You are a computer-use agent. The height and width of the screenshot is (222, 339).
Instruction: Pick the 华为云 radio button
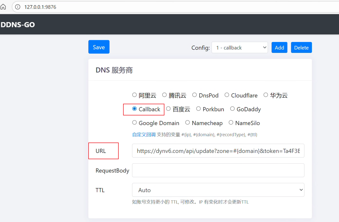pyautogui.click(x=266, y=95)
